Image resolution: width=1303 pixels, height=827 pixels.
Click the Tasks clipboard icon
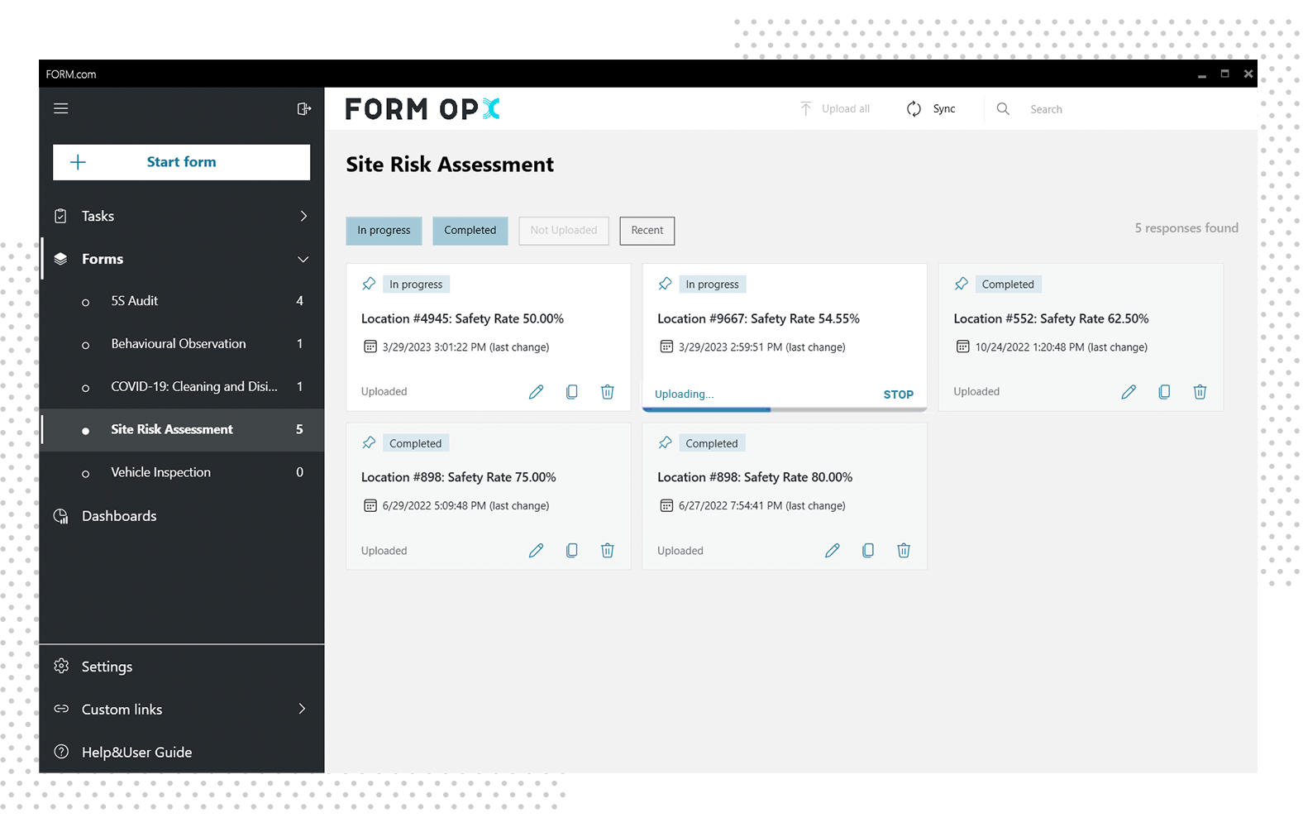click(60, 216)
